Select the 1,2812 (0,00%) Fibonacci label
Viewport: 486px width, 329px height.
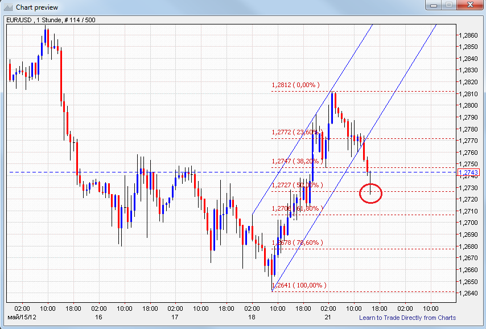click(x=295, y=84)
